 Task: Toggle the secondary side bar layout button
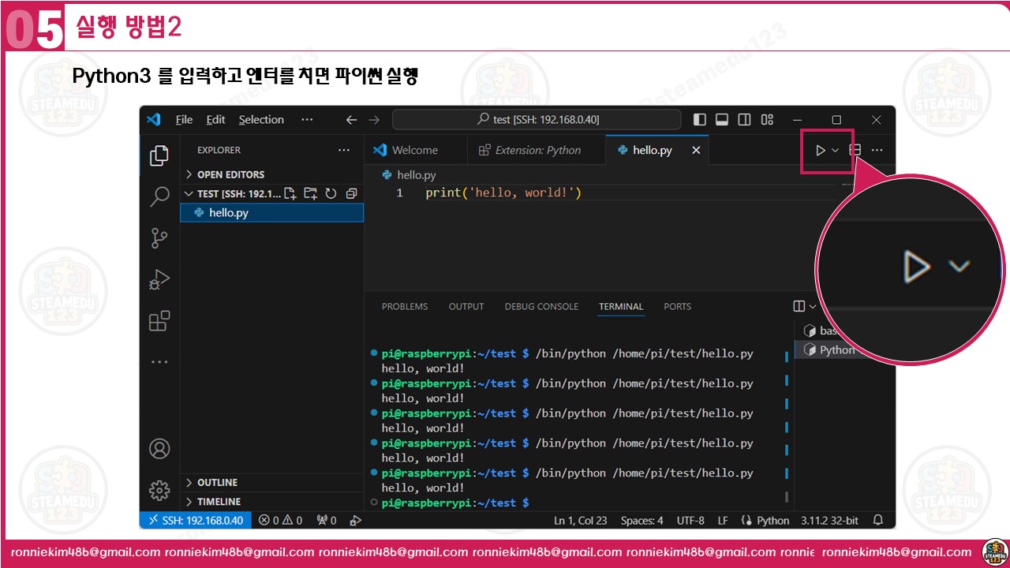tap(744, 120)
